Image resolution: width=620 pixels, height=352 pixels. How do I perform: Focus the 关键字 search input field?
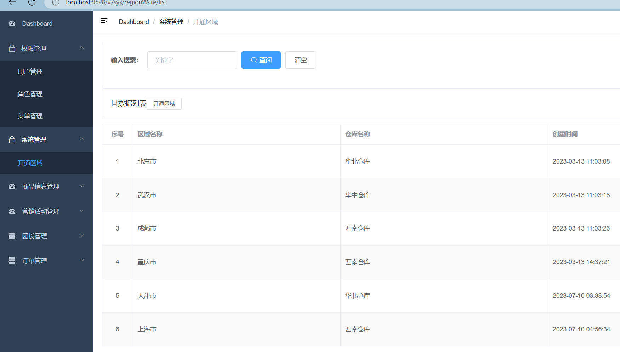click(x=192, y=60)
